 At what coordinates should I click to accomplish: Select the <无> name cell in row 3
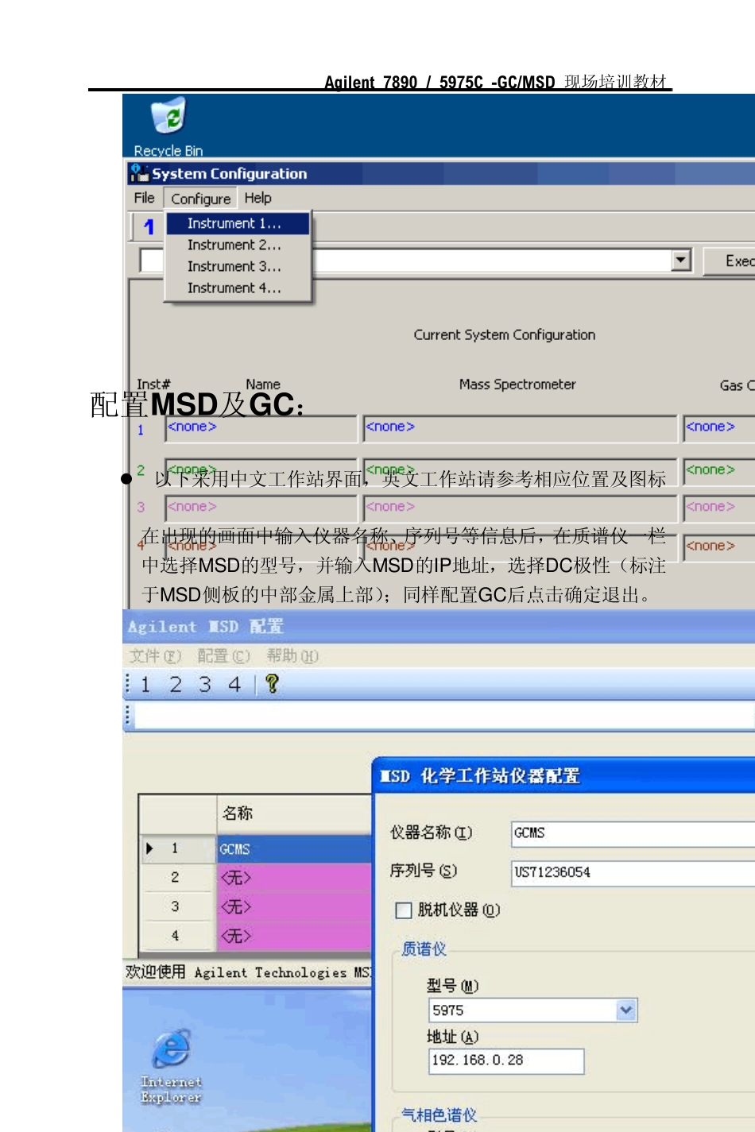(x=294, y=907)
